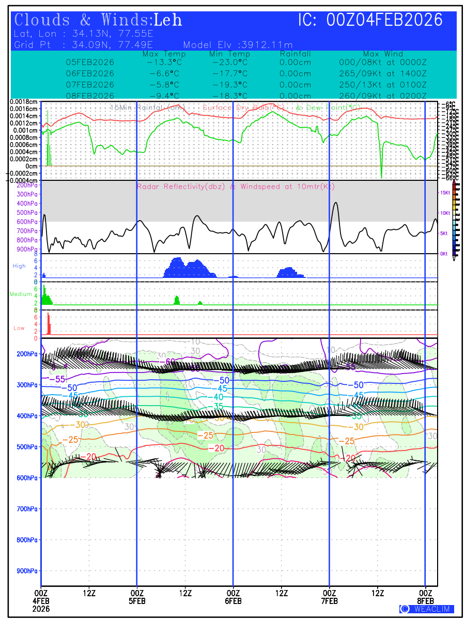Click the Model Elv :3912.11m text

pos(238,44)
